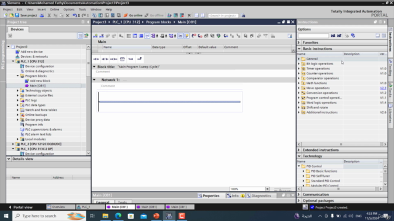Insert an empty box instruction from favorites

coord(122,59)
